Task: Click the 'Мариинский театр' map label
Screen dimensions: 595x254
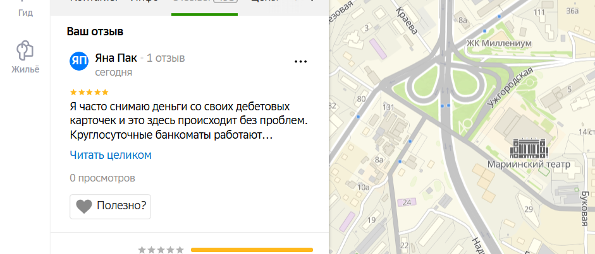Action: pyautogui.click(x=529, y=165)
